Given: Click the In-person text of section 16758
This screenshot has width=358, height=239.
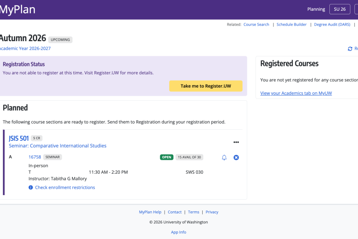Looking at the screenshot, I should pyautogui.click(x=38, y=166).
